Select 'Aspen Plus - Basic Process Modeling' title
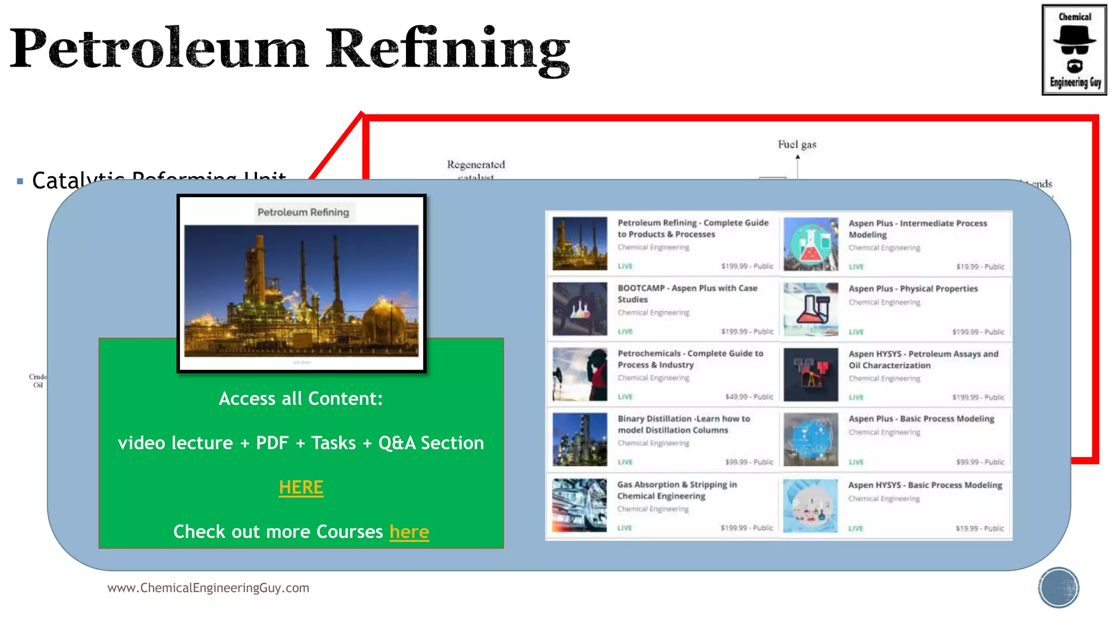Viewport: 1110px width, 624px height. [x=921, y=419]
